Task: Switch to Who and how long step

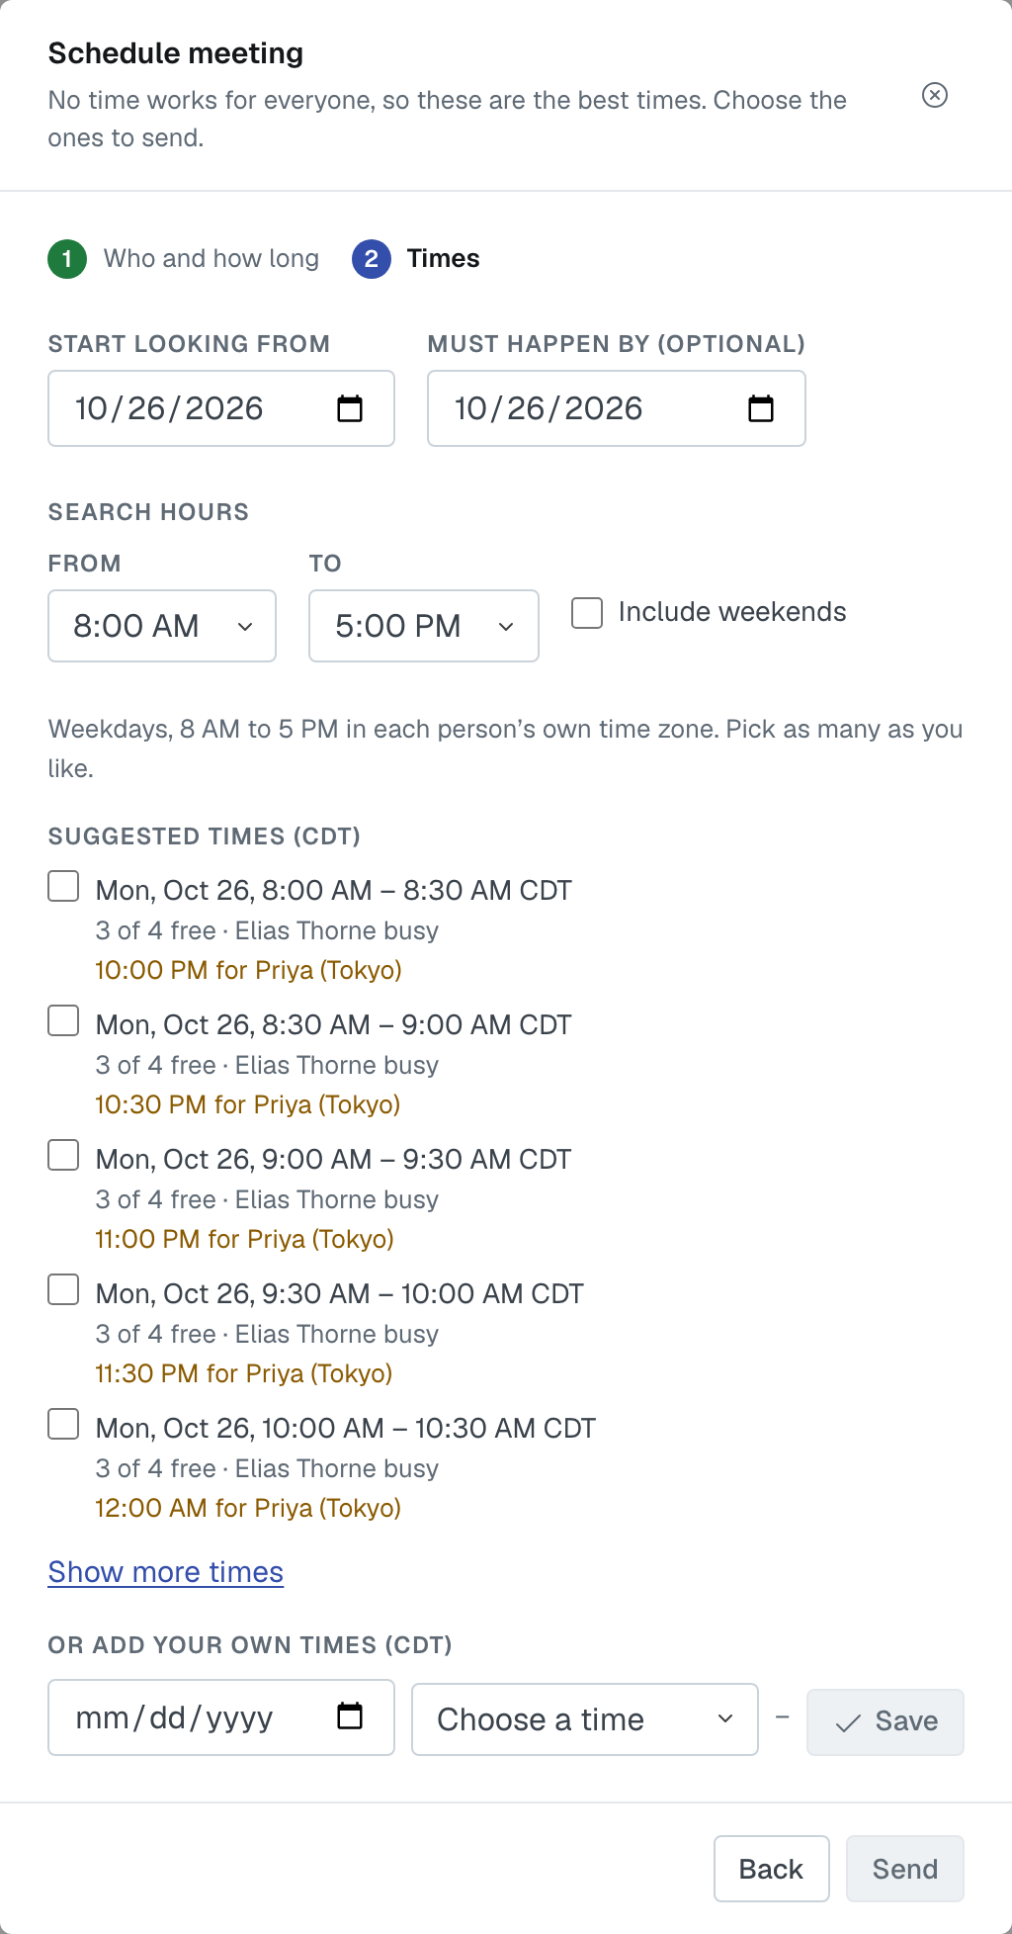Action: click(211, 259)
